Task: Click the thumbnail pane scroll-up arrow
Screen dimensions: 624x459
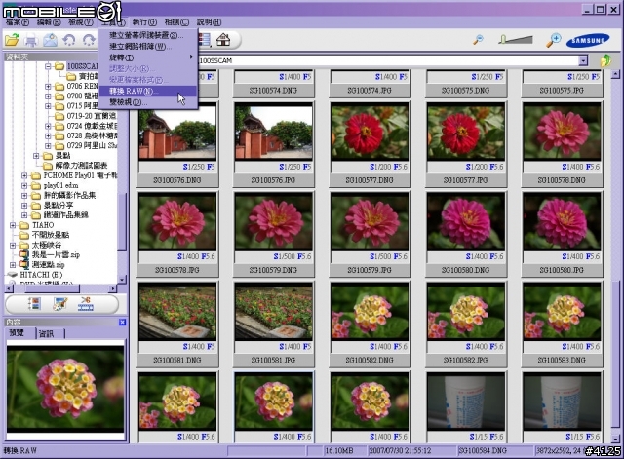Action: coord(615,74)
